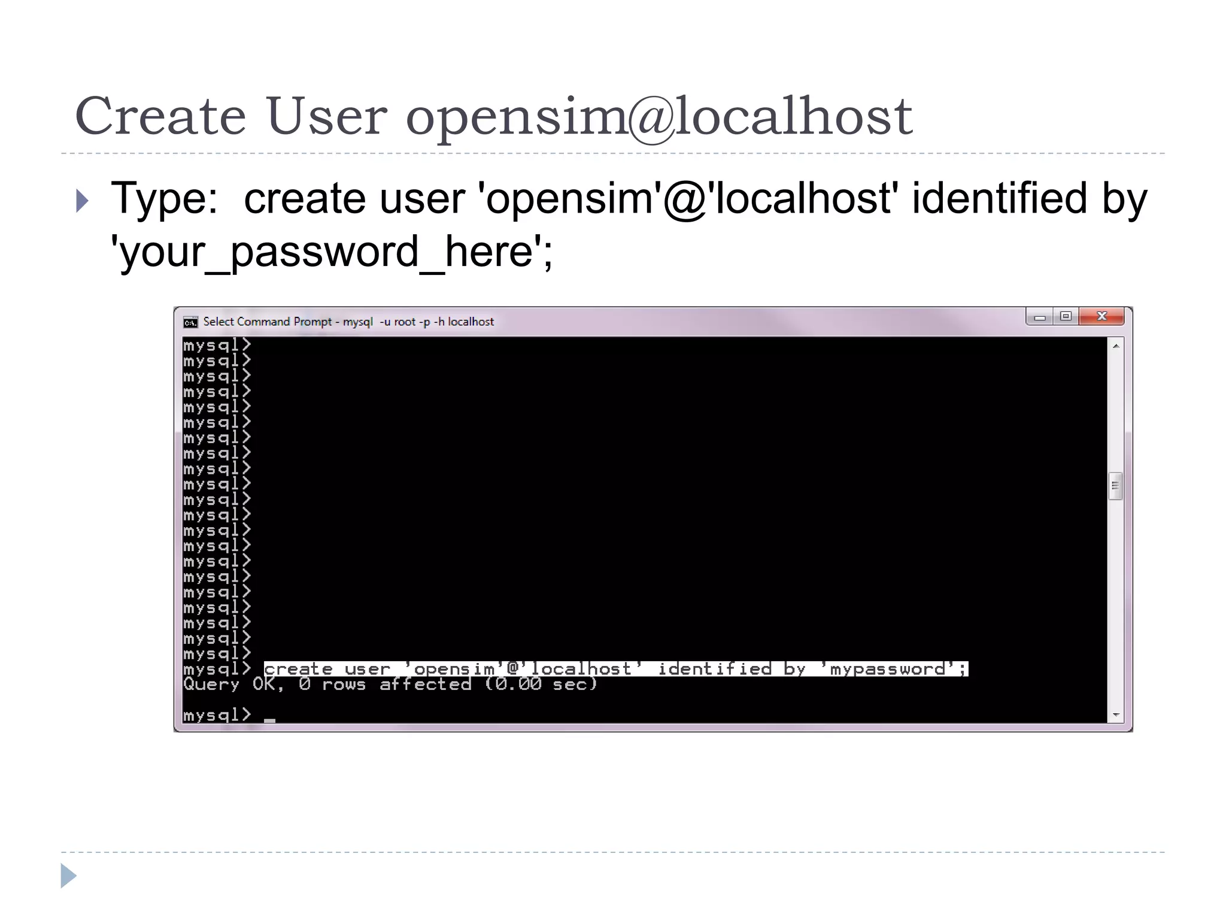The height and width of the screenshot is (920, 1226).
Task: Click the triangle arrow at the slide bottom left
Action: click(69, 876)
